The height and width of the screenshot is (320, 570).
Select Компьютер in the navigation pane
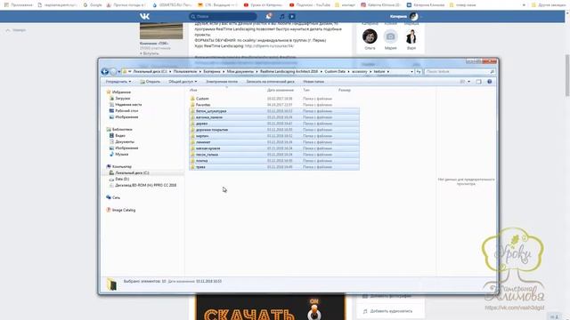point(122,166)
